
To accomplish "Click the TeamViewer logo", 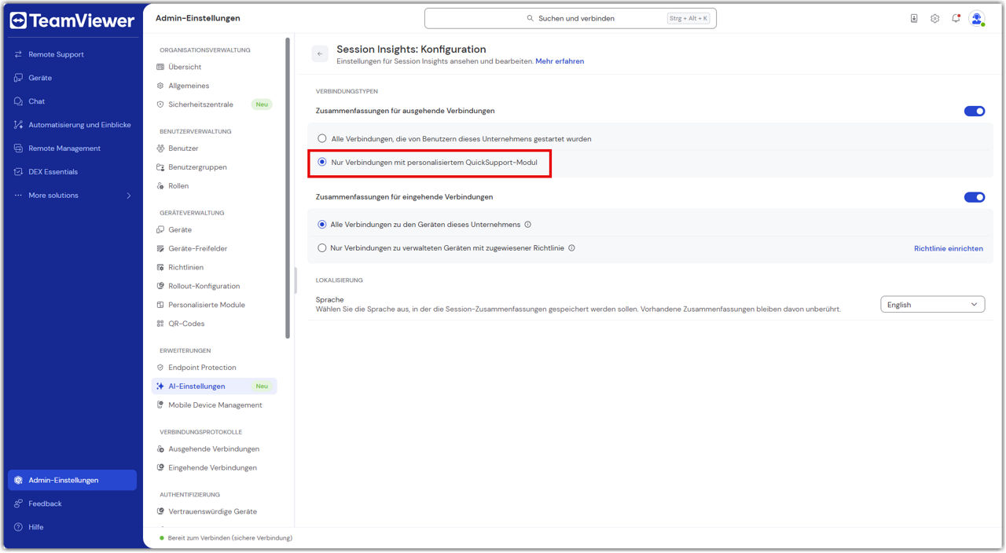I will (72, 20).
